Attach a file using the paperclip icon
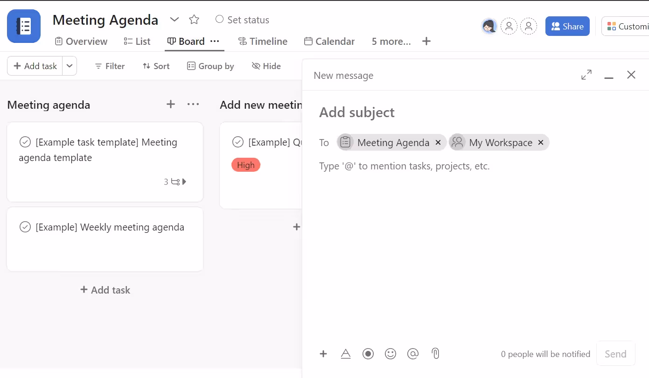Screen dimensions: 649x378 pos(435,353)
